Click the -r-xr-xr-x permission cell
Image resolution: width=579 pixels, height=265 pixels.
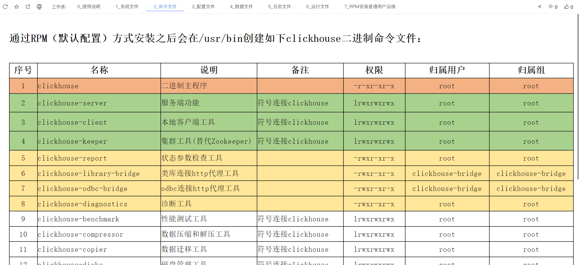coord(374,86)
